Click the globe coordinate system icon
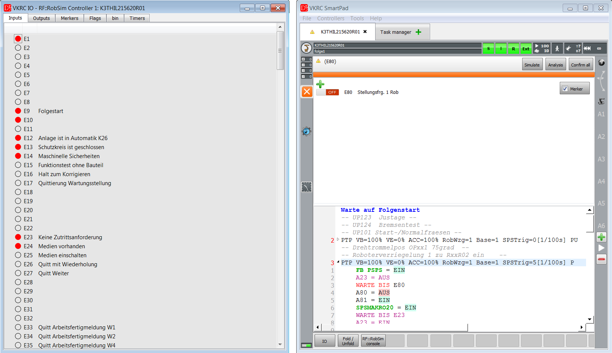Image resolution: width=612 pixels, height=353 pixels. [601, 63]
